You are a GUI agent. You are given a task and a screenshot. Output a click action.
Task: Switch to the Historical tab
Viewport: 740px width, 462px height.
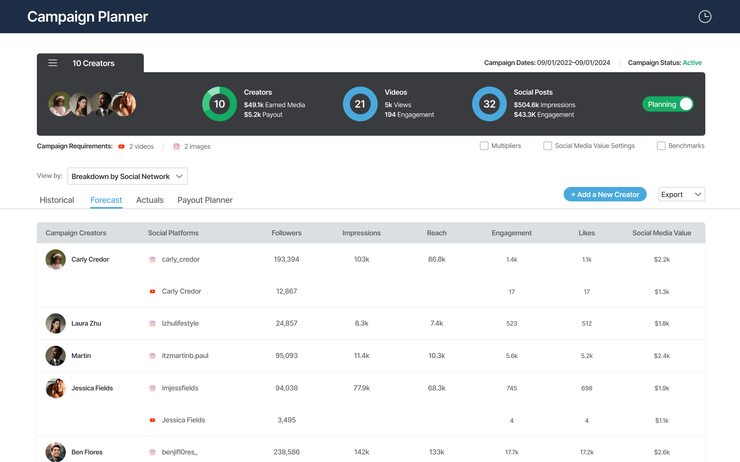(x=56, y=199)
